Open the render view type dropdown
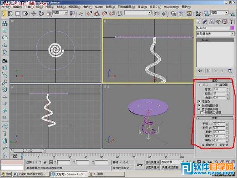The image size is (237, 178). (219, 12)
